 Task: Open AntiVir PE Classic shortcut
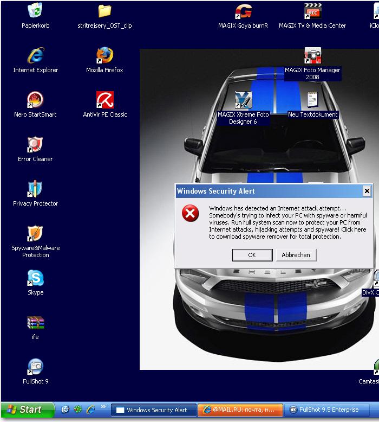click(x=104, y=100)
